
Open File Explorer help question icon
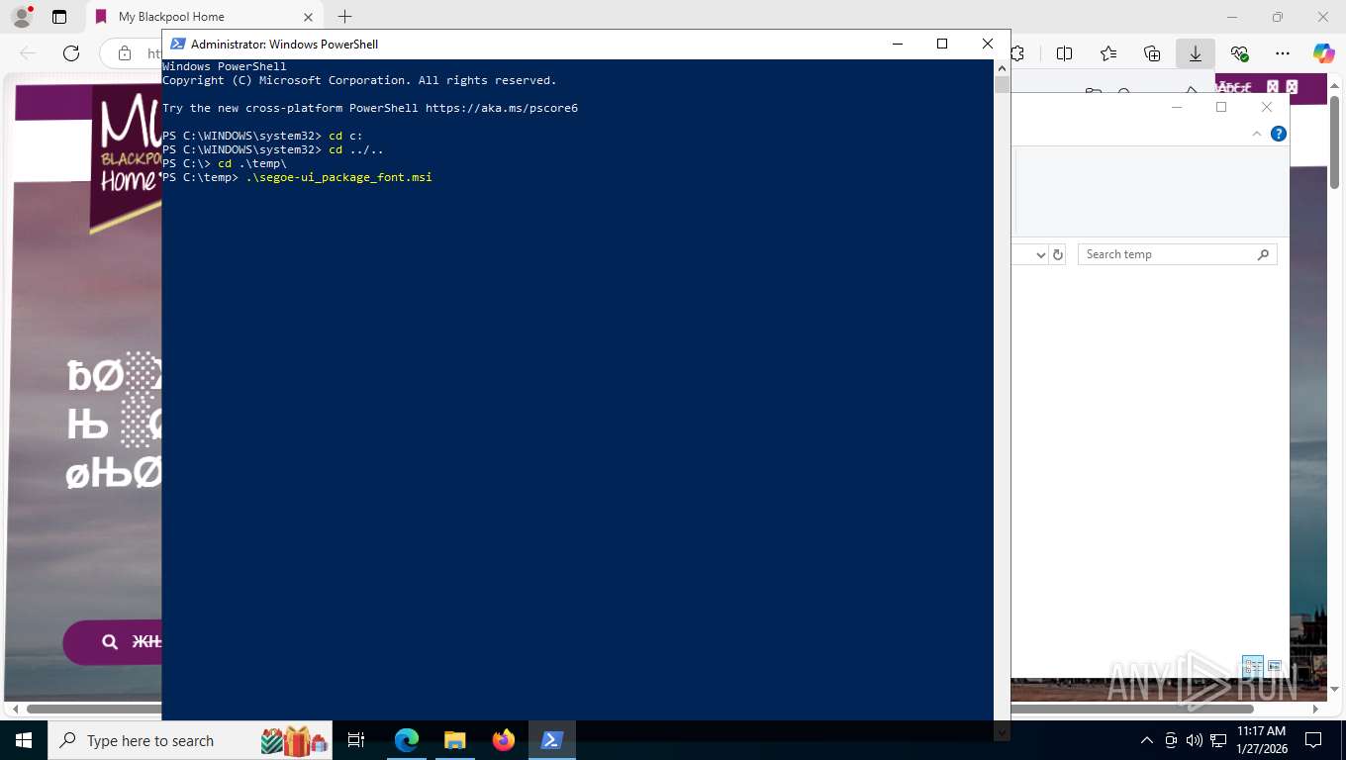tap(1278, 134)
